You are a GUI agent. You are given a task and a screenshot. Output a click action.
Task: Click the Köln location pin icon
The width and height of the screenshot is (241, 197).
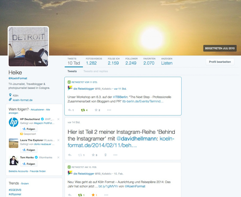[x=10, y=95]
